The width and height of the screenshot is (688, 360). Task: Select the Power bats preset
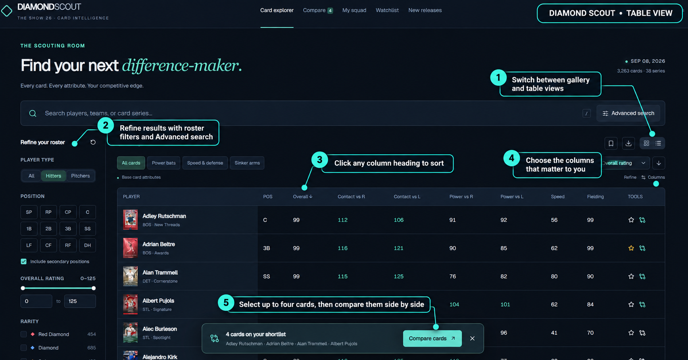(164, 163)
